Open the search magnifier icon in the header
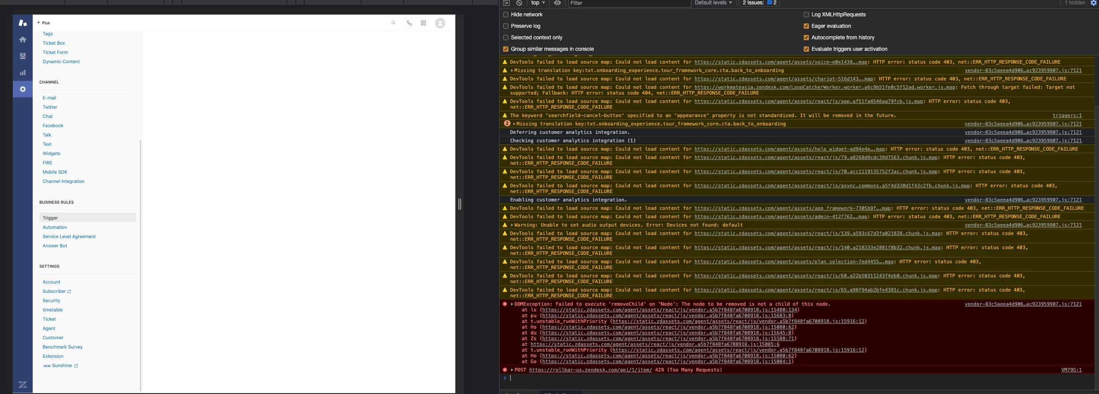The height and width of the screenshot is (394, 1099). [393, 23]
